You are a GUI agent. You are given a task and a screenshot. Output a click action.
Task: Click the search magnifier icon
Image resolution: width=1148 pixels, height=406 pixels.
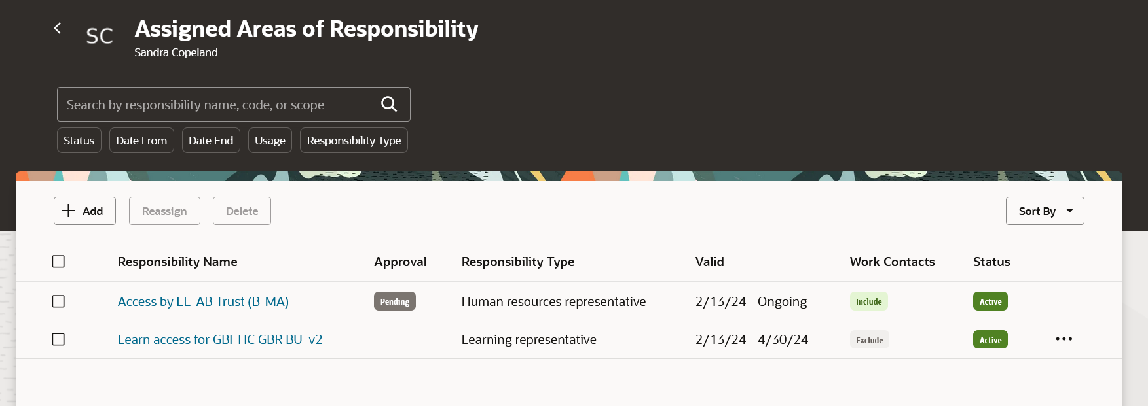[389, 104]
